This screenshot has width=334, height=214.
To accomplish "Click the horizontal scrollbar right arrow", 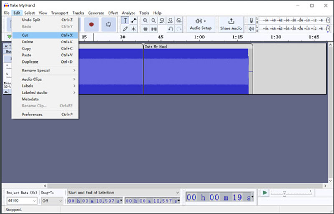I will pyautogui.click(x=326, y=186).
